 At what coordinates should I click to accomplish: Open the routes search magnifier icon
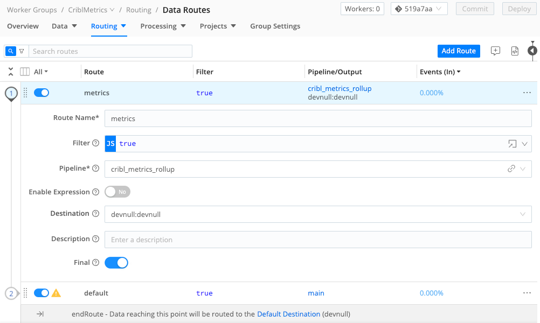10,51
